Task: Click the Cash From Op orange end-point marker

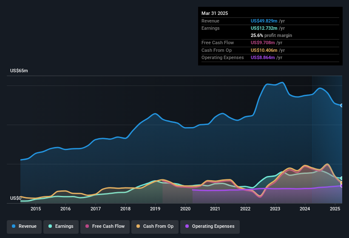Action: (342, 183)
